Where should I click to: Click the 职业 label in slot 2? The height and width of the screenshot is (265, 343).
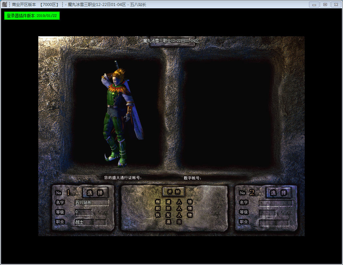point(244,222)
